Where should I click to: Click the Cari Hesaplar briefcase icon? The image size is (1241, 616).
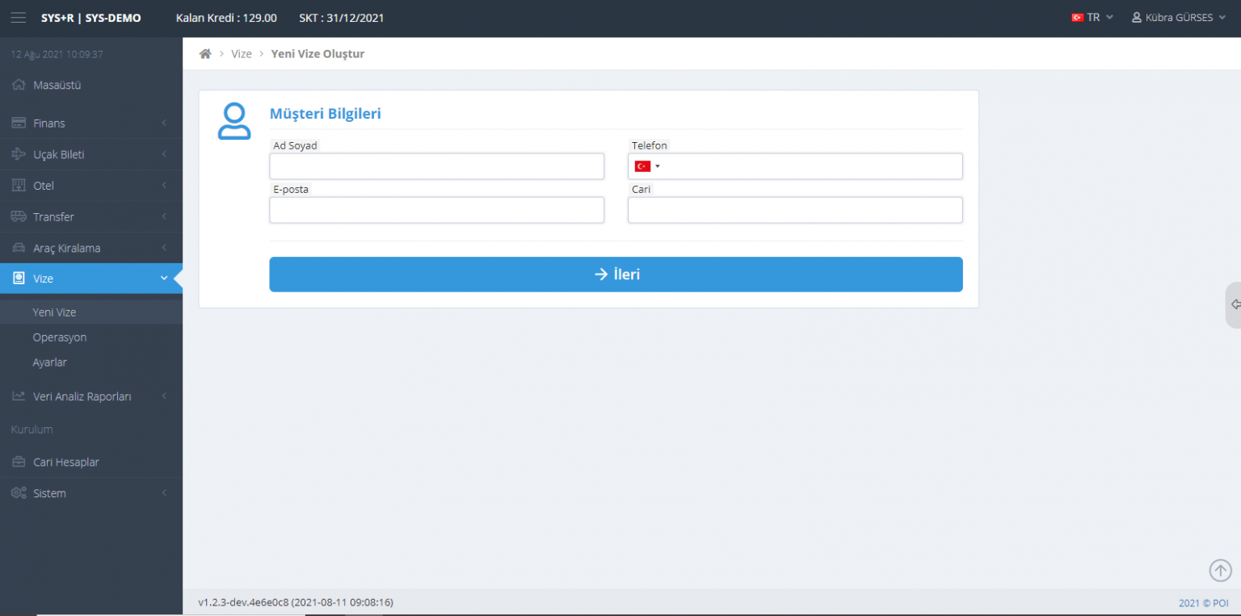pos(19,462)
